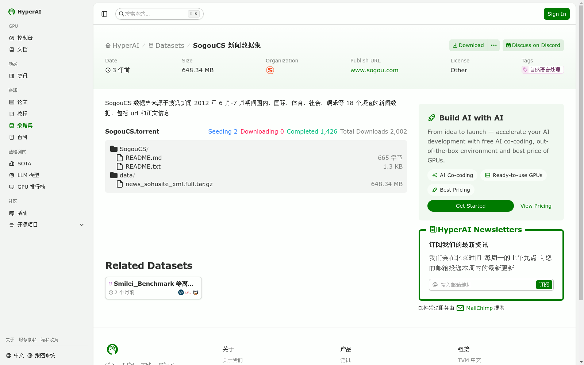
Task: Open GPU 排行榜 page
Action: pyautogui.click(x=47, y=187)
